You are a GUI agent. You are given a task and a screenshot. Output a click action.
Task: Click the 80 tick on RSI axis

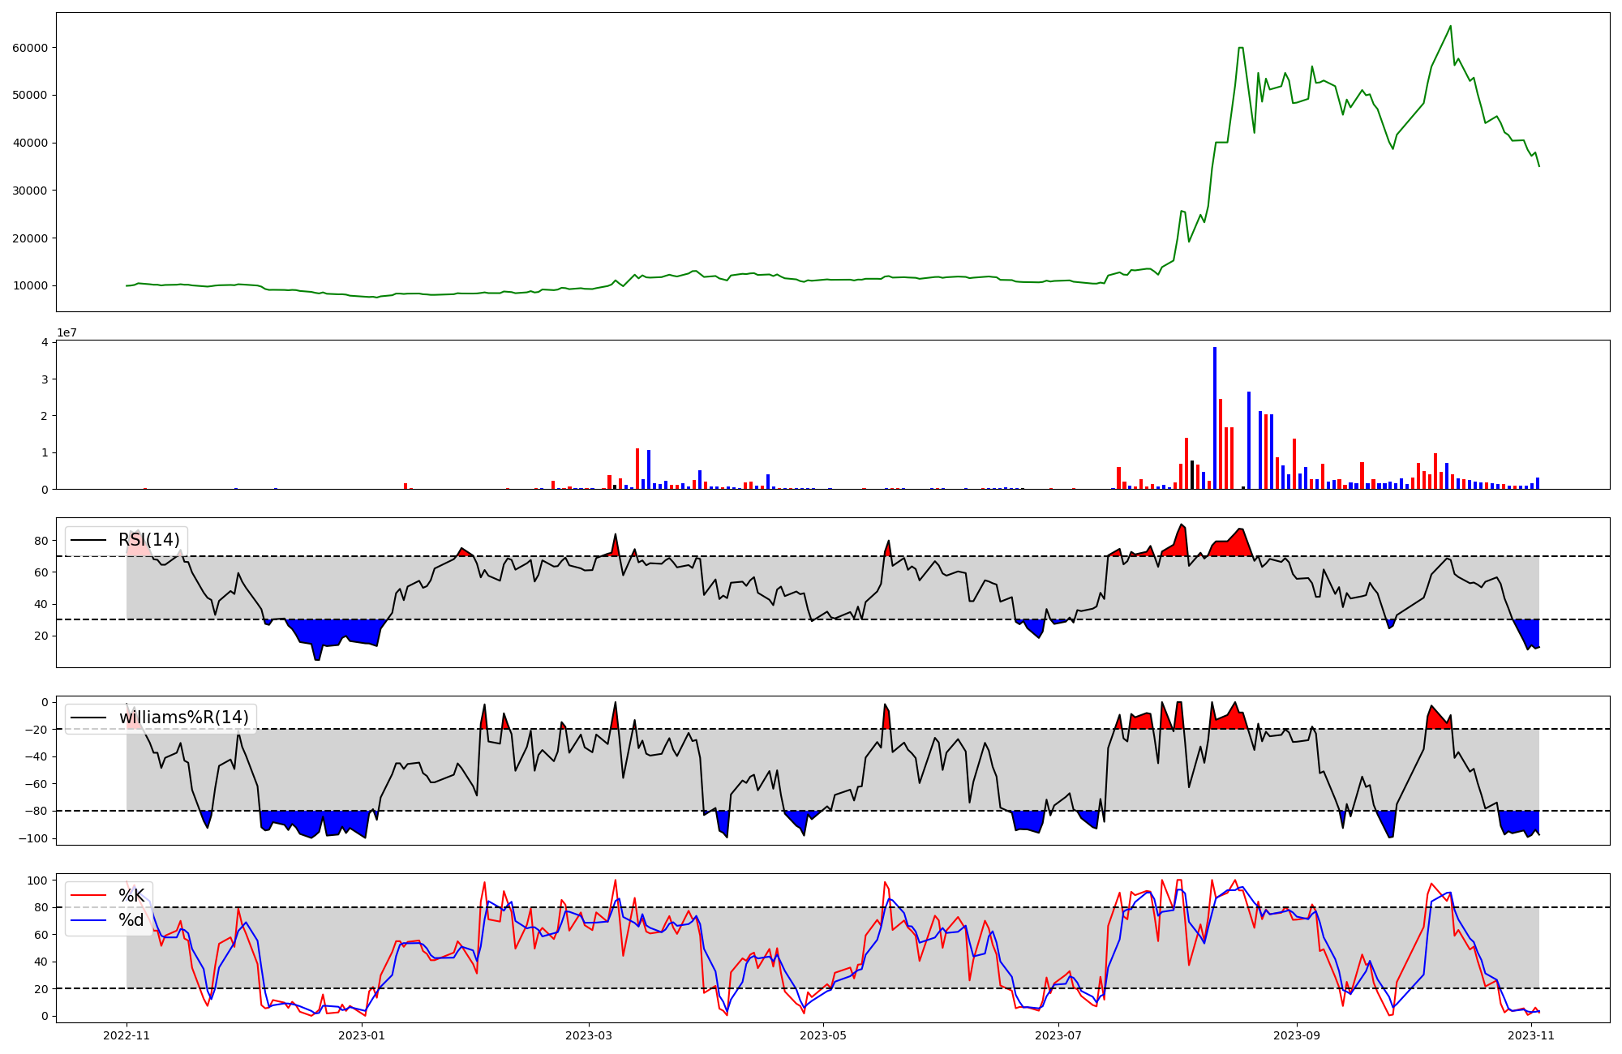(x=41, y=541)
